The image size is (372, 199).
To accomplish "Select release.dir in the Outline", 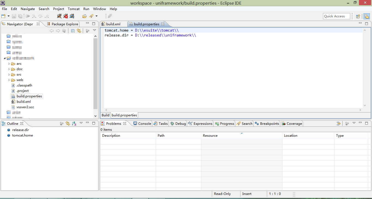I will click(20, 130).
